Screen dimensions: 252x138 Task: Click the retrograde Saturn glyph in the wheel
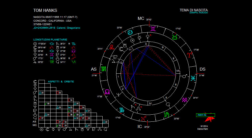[133, 107]
